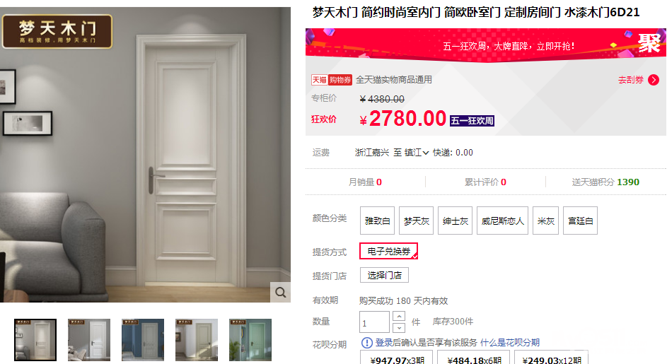The height and width of the screenshot is (364, 667).
Task: Show the green door thumbnail image
Action: pos(250,340)
